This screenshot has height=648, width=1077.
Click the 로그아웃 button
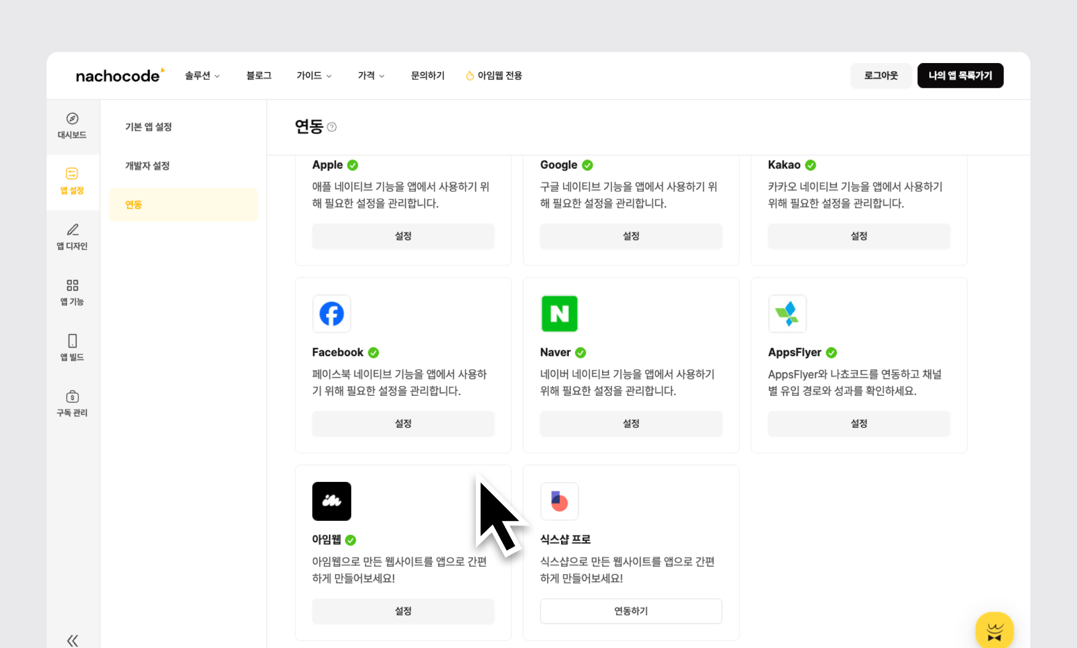(881, 76)
